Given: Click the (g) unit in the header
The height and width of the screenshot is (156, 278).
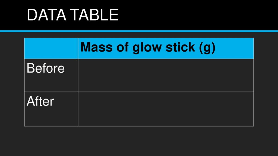Looking at the screenshot, I should pyautogui.click(x=207, y=48).
